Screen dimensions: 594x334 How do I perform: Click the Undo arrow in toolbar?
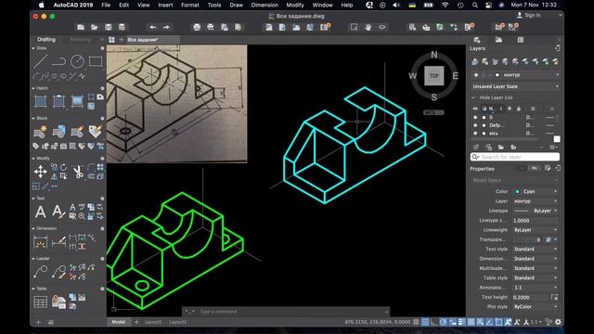152,27
